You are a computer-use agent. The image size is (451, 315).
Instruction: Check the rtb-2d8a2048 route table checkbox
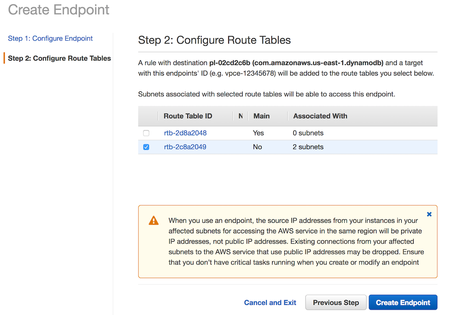(x=146, y=133)
